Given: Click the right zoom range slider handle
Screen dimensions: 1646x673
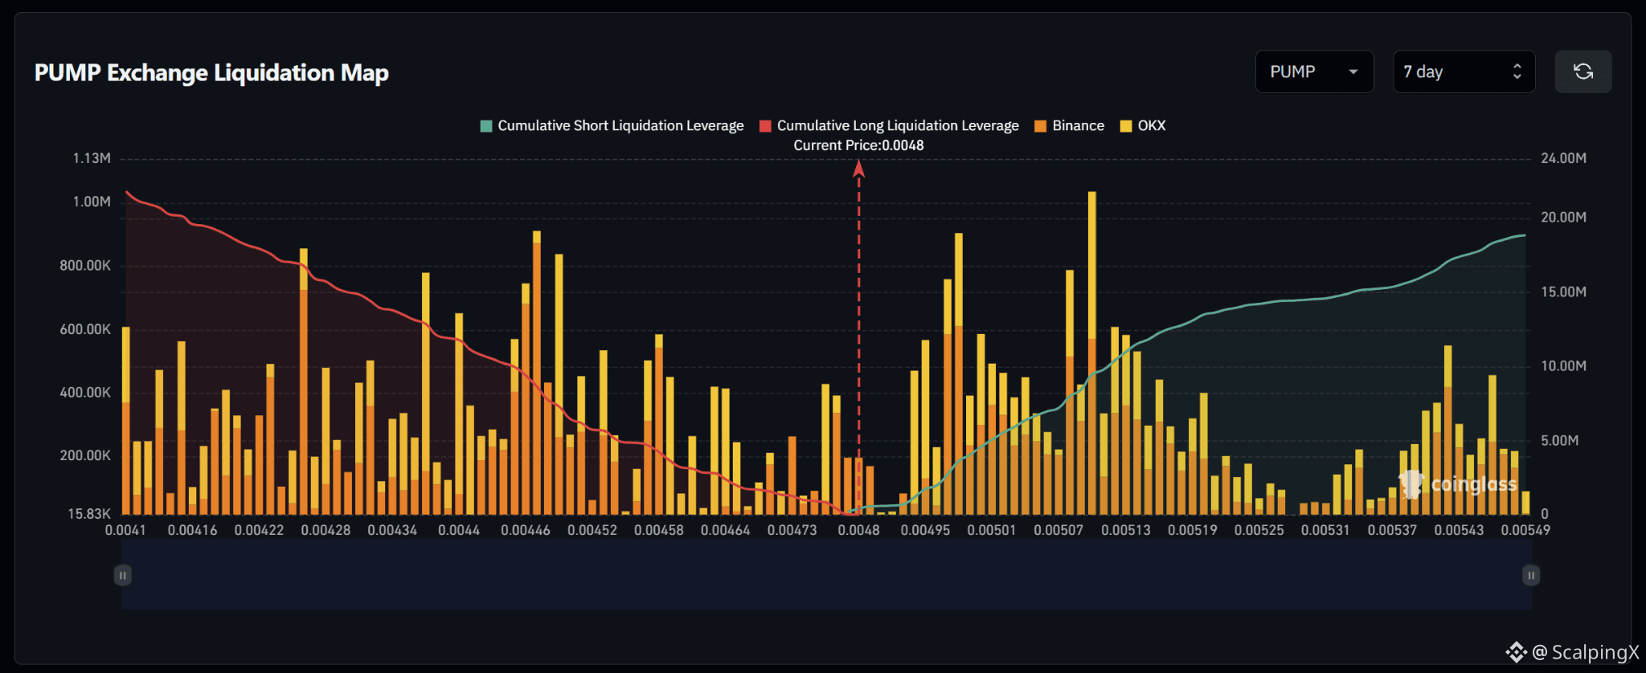Looking at the screenshot, I should tap(1531, 575).
